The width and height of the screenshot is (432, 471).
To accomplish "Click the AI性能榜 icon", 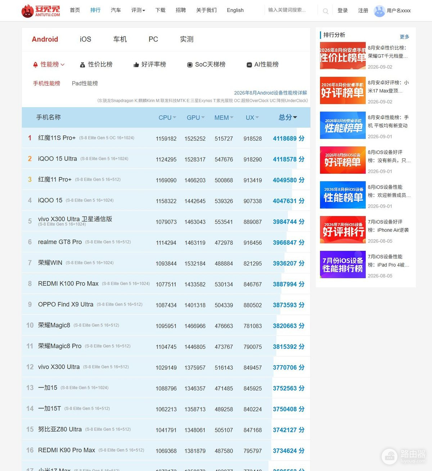I will [x=249, y=65].
